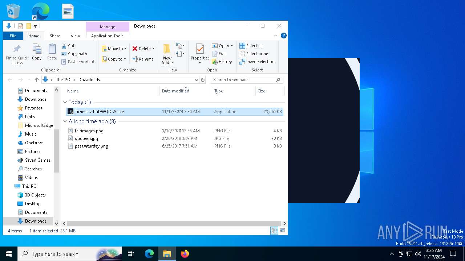Open the Windows Start menu
Screen dimensions: 465x261
pyautogui.click(x=9, y=254)
